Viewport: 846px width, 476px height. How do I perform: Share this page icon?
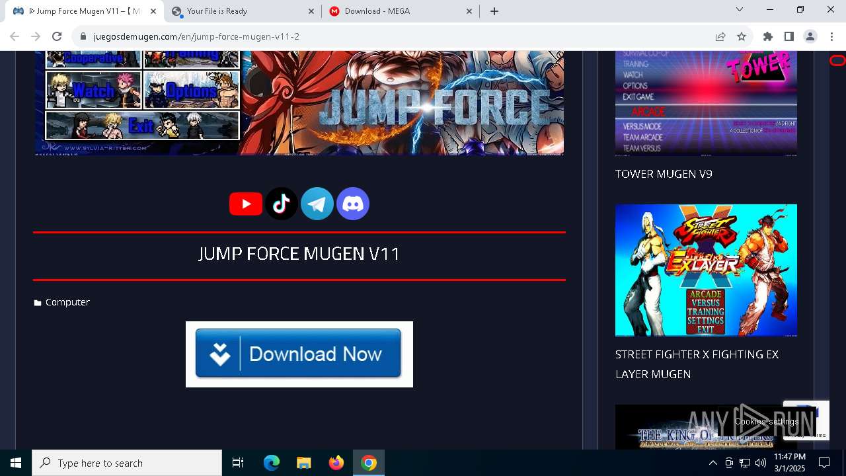coord(720,36)
